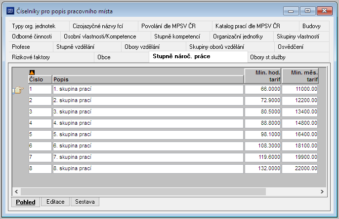Select hourly tariff cell 119.6000
The width and height of the screenshot is (339, 219).
tap(263, 157)
